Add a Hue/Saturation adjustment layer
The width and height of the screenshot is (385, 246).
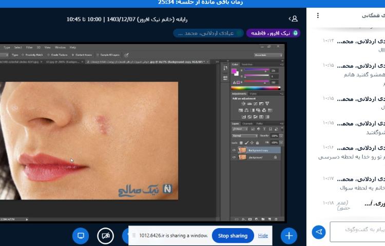point(241,110)
